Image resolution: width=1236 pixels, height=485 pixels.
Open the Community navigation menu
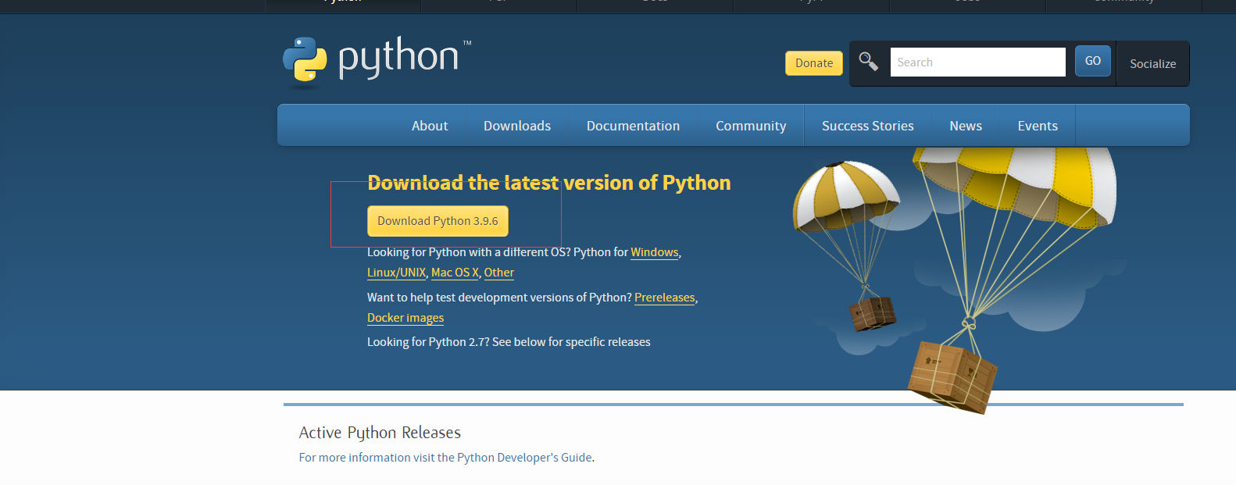click(751, 126)
